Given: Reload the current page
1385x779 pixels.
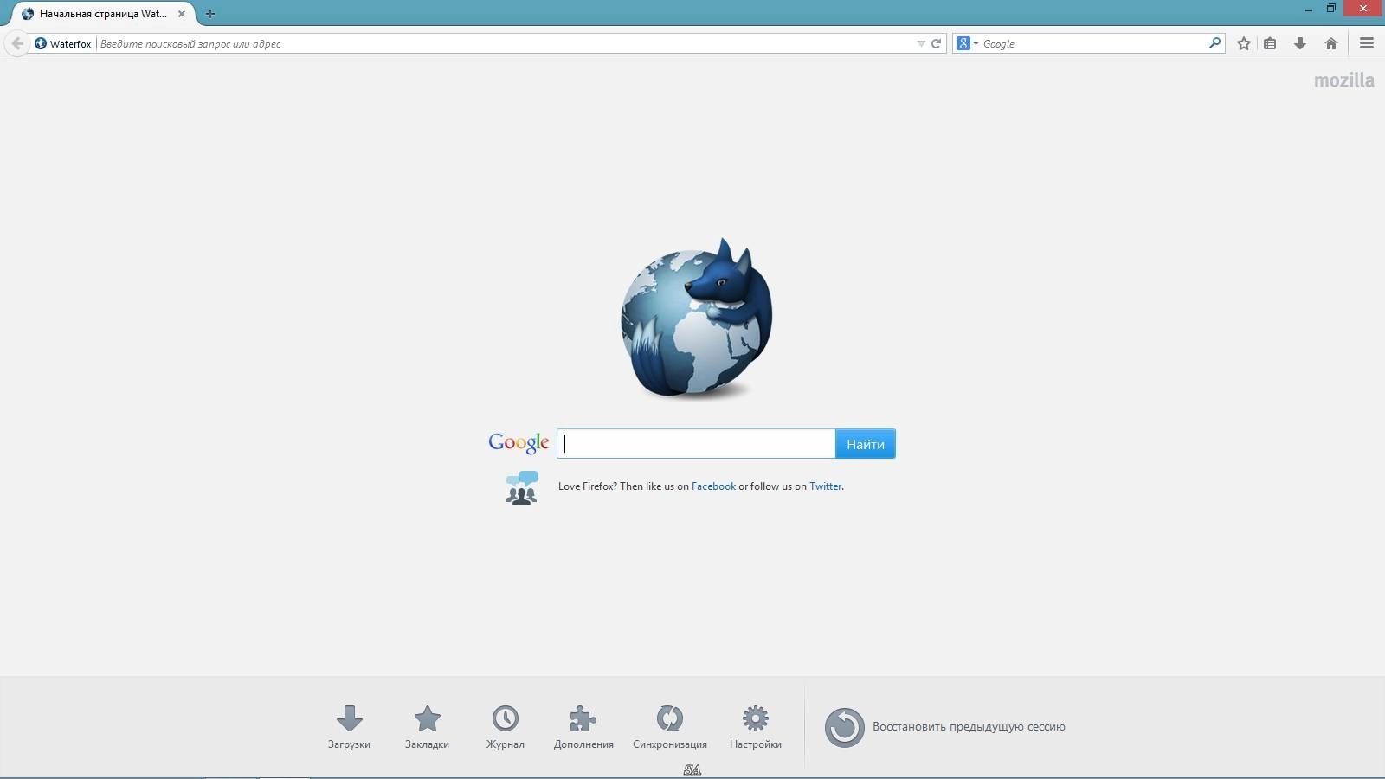Looking at the screenshot, I should click(936, 43).
